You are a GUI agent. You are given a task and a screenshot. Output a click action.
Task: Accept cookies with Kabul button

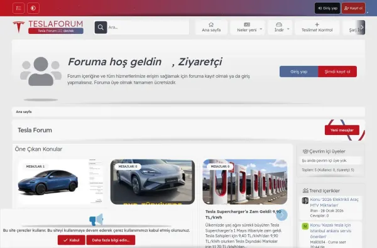[72, 240]
